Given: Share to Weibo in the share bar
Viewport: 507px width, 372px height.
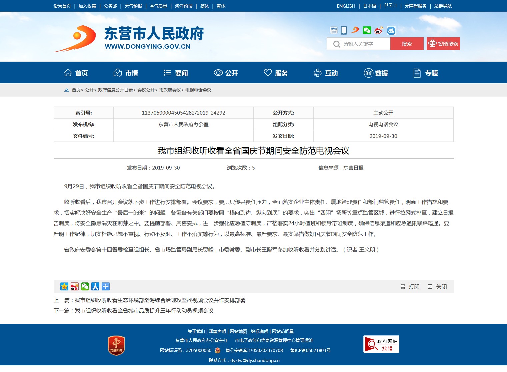Looking at the screenshot, I should [75, 286].
